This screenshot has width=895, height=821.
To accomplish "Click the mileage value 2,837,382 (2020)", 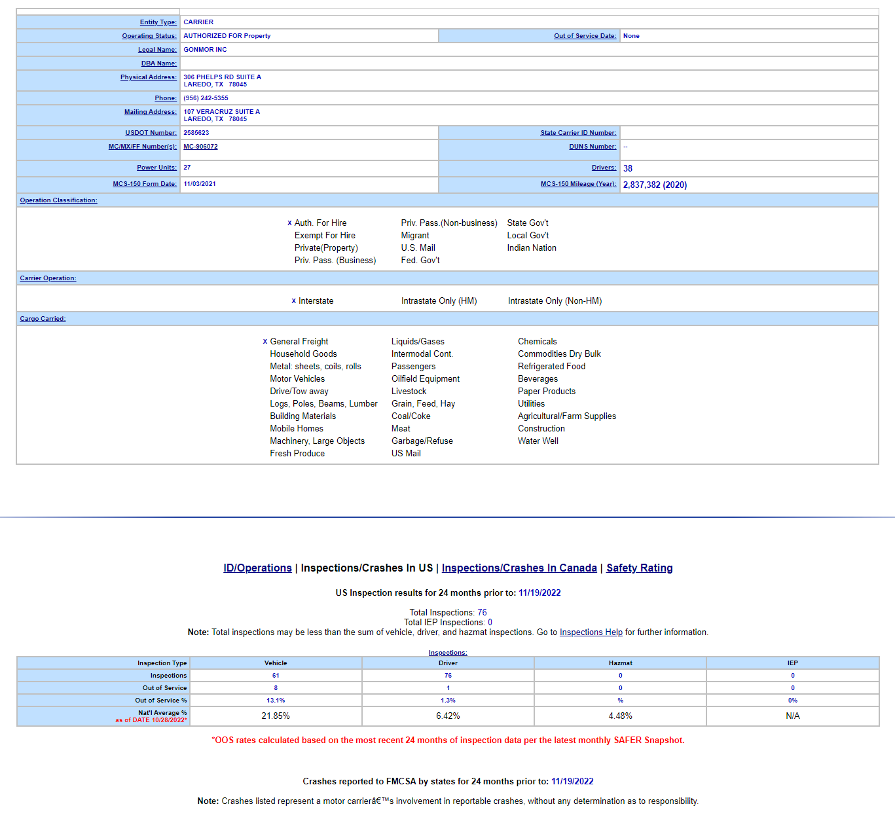I will (x=655, y=185).
